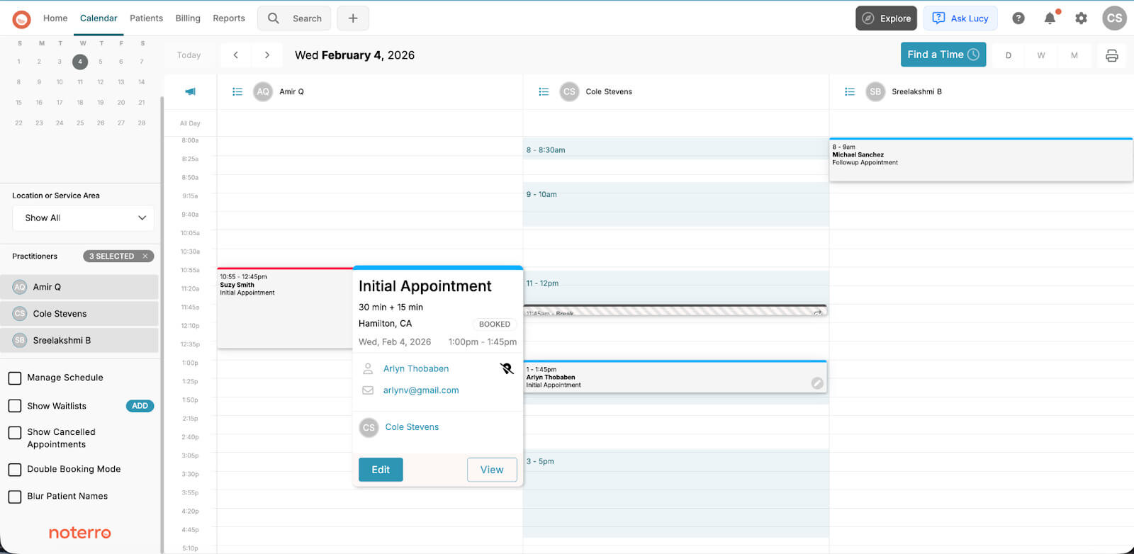The image size is (1134, 554).
Task: Go to the previous day with left arrow
Action: 235,55
